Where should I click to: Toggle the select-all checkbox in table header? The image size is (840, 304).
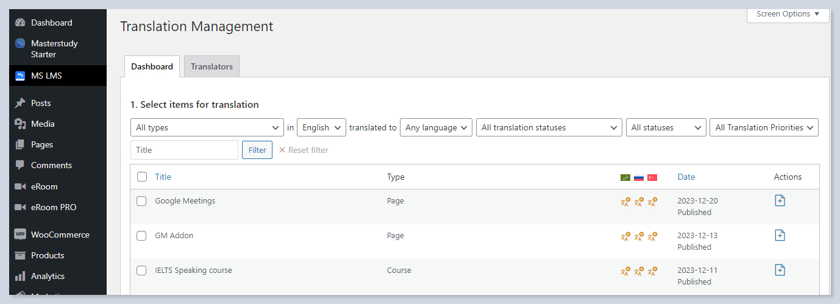(x=141, y=177)
